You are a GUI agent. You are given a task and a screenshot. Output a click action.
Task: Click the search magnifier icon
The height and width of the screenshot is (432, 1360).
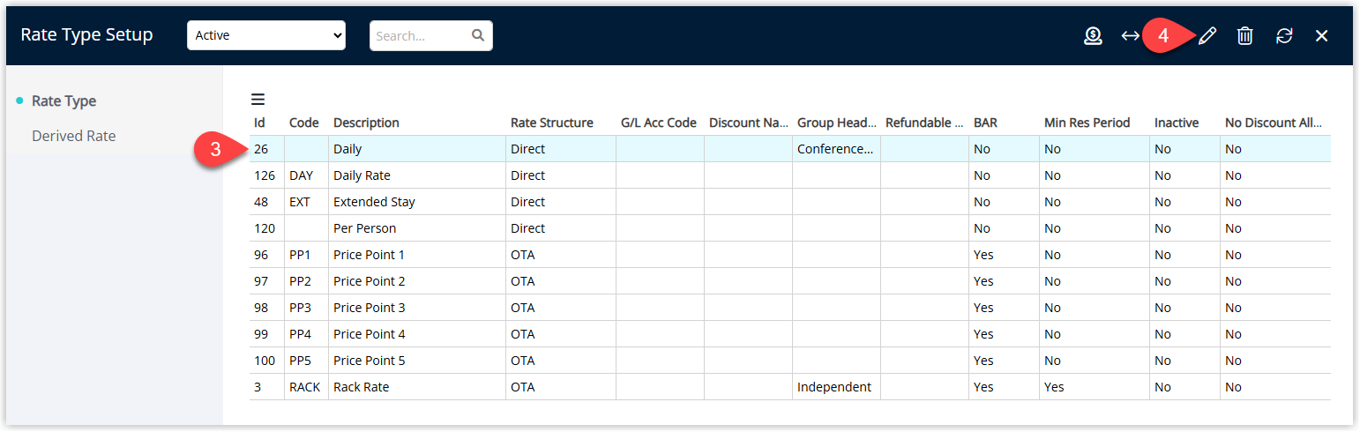coord(478,36)
